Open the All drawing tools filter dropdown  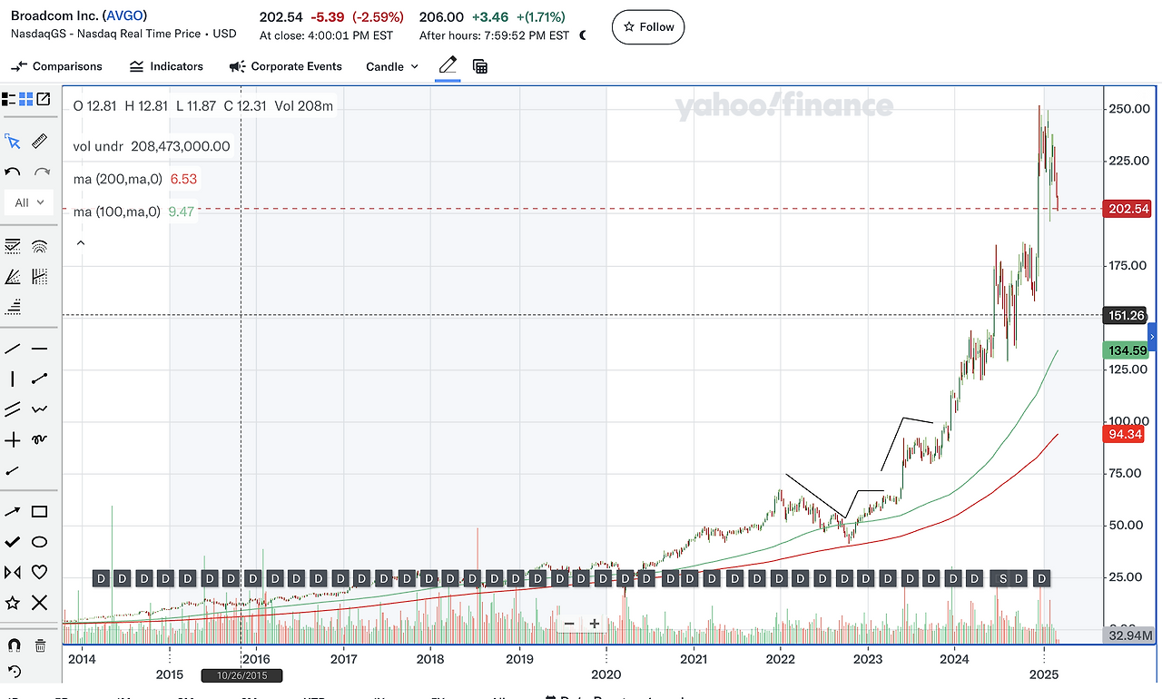tap(29, 202)
